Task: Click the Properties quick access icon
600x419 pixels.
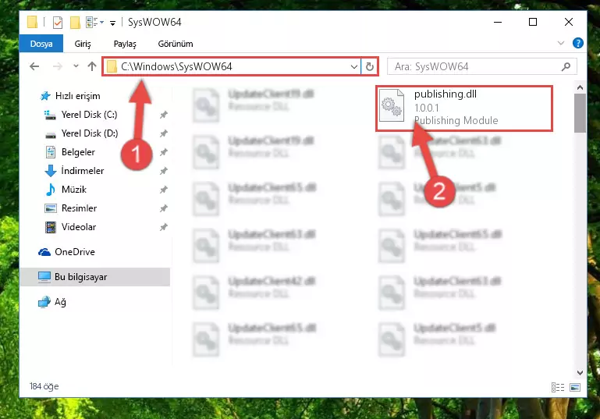Action: tap(58, 23)
